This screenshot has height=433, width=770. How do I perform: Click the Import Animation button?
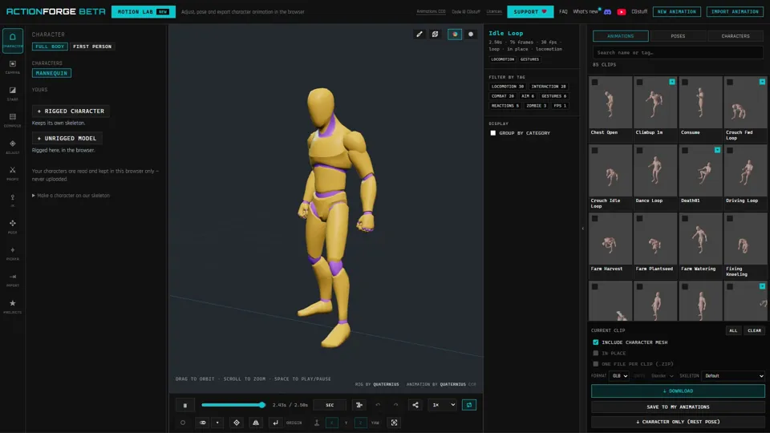[x=736, y=12]
